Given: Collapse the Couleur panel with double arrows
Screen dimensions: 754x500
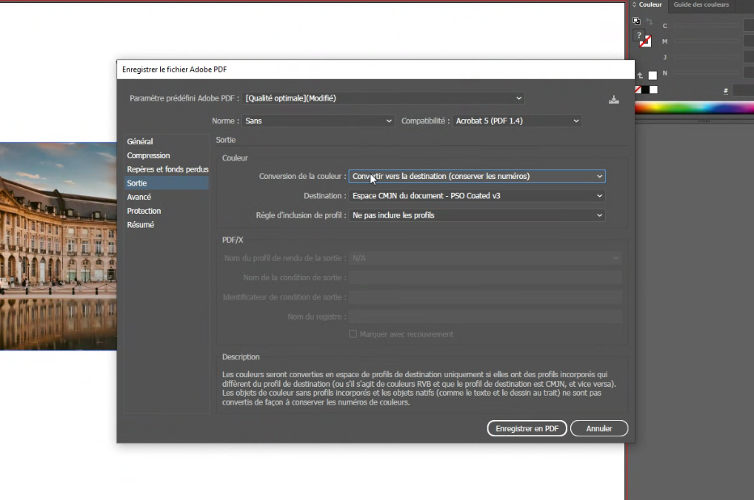Looking at the screenshot, I should pyautogui.click(x=634, y=5).
